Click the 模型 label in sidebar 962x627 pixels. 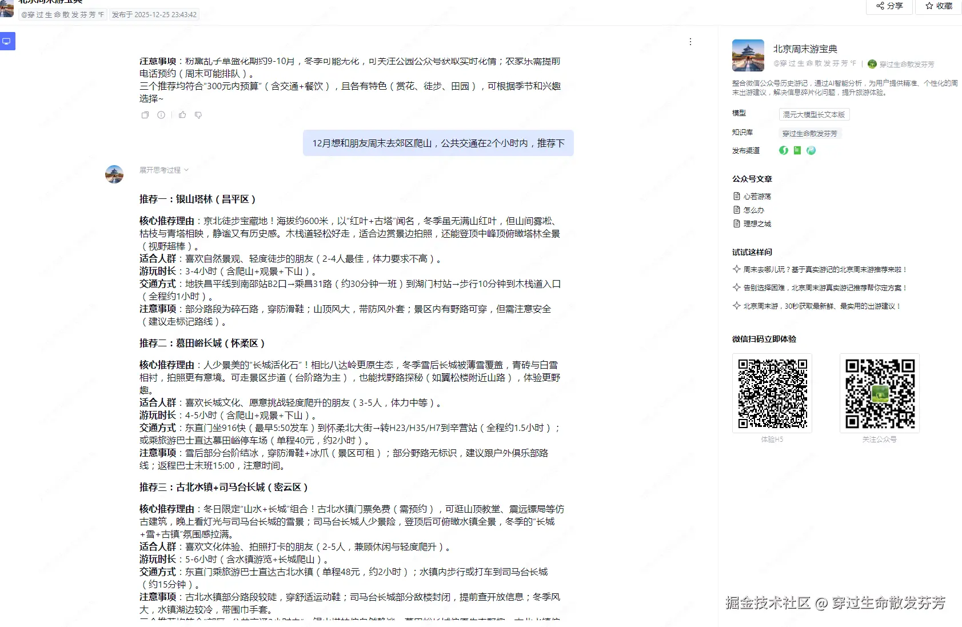pyautogui.click(x=739, y=113)
